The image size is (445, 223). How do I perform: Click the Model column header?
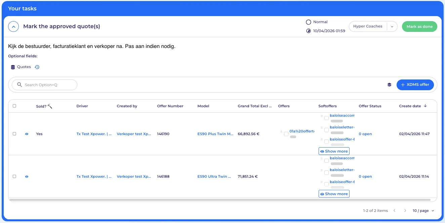point(203,106)
